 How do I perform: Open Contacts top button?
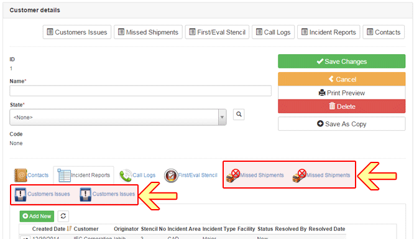pos(384,32)
